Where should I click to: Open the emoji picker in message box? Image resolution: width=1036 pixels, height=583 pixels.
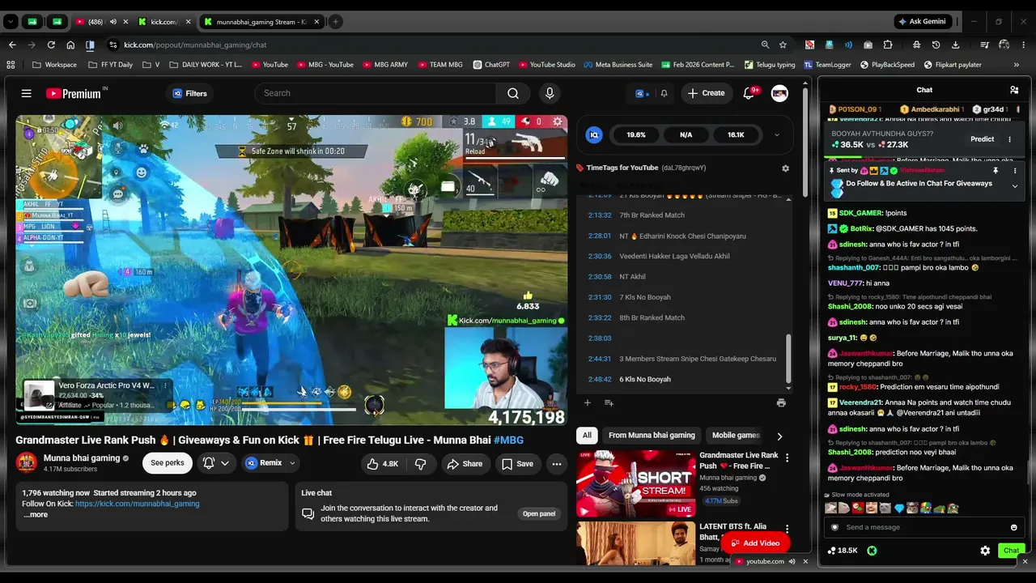(x=1013, y=527)
